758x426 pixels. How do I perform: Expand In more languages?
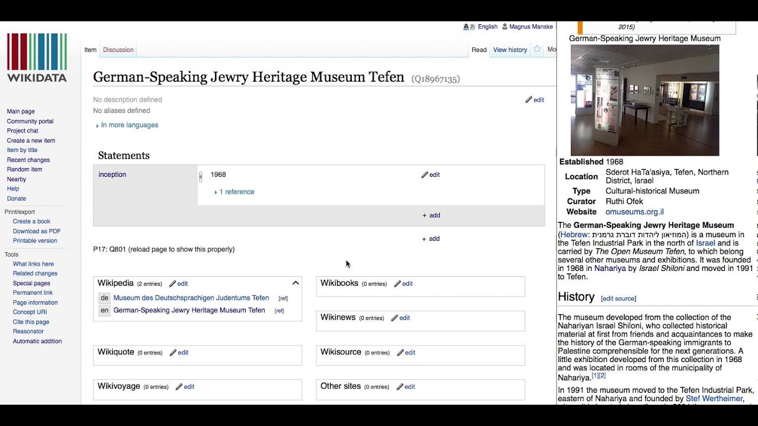tap(127, 125)
